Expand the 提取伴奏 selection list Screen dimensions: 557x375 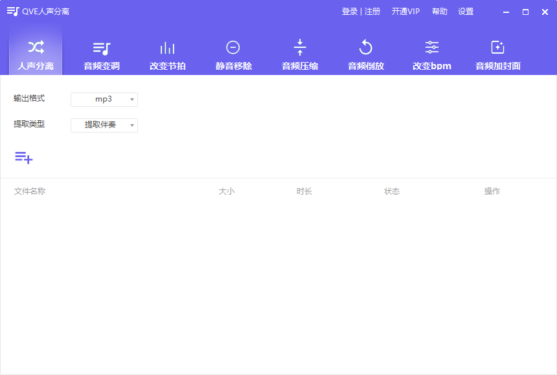click(x=104, y=125)
